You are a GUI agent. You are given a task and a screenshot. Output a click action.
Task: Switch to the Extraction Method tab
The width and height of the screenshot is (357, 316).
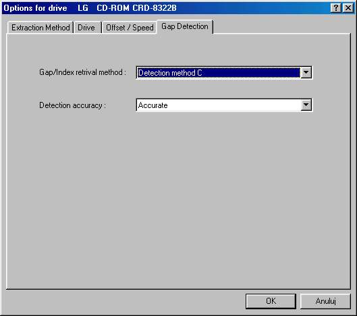(x=40, y=28)
